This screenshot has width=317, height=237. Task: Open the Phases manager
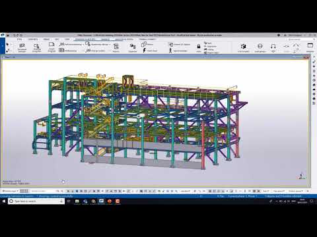click(x=147, y=44)
